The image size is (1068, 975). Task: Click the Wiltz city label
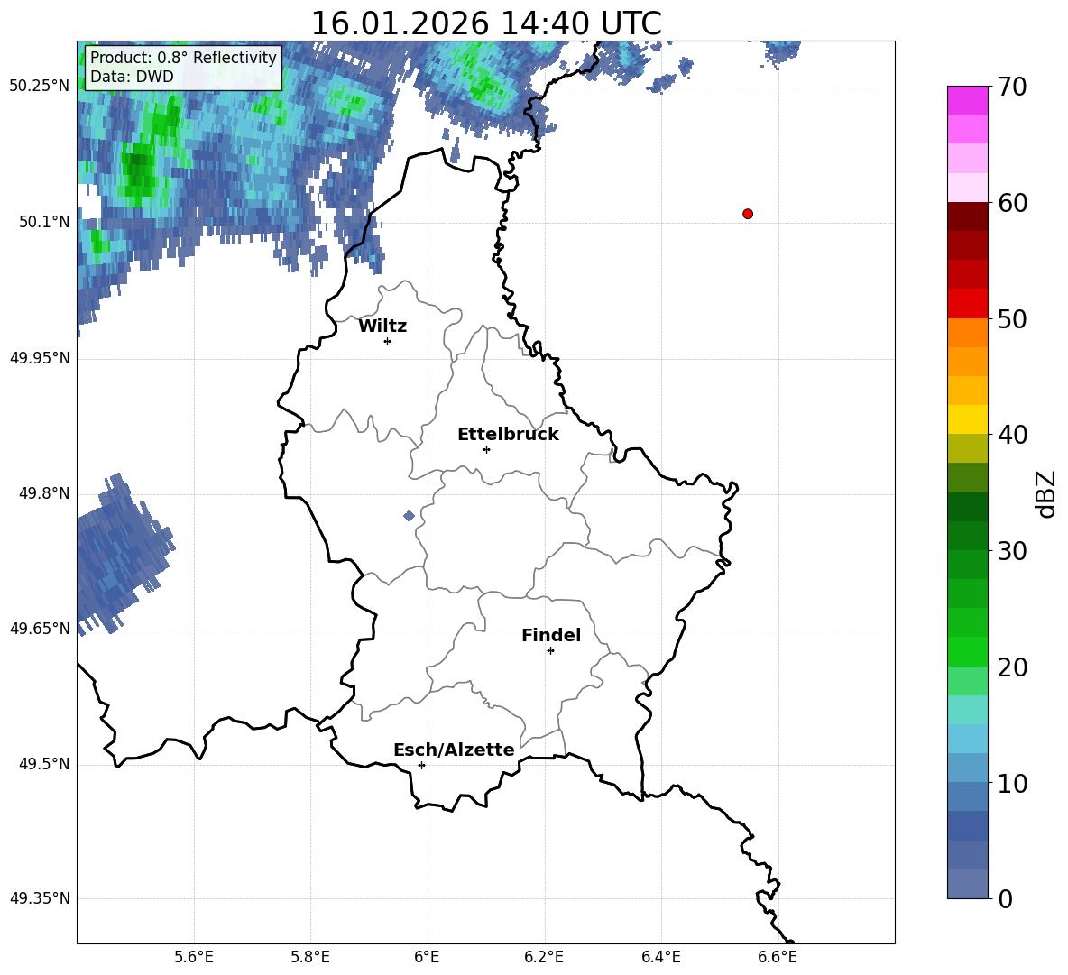coord(382,327)
